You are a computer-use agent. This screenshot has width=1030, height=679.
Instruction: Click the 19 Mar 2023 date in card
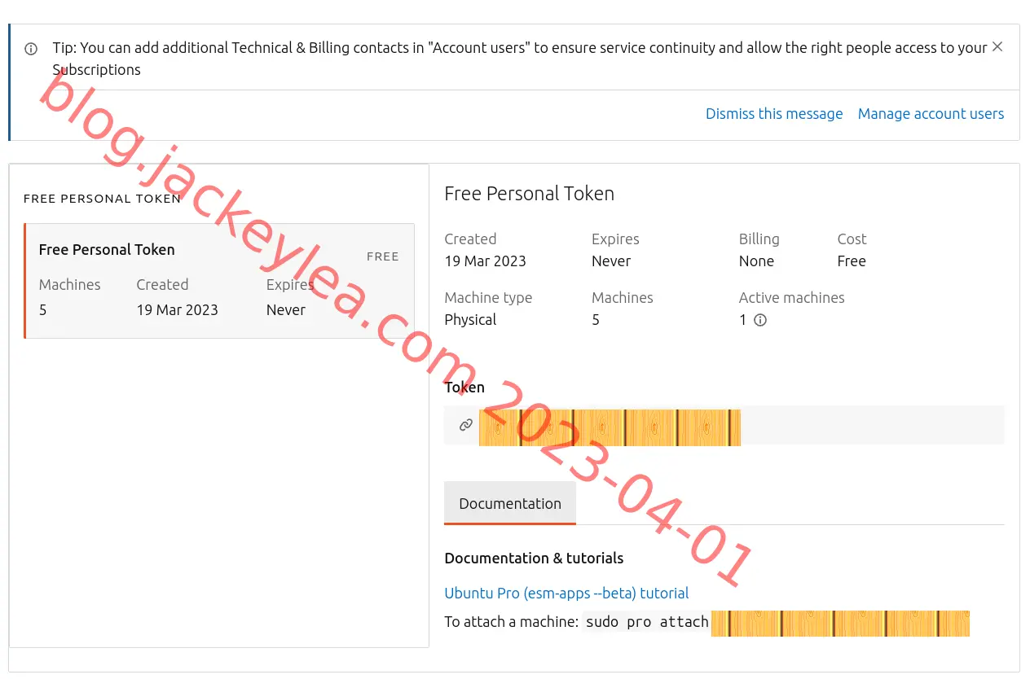178,310
